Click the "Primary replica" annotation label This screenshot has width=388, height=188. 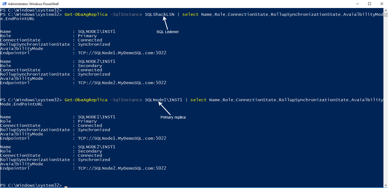pos(173,117)
